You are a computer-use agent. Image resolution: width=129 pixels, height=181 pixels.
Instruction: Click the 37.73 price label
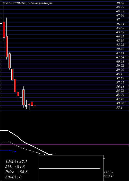pos(120,78)
